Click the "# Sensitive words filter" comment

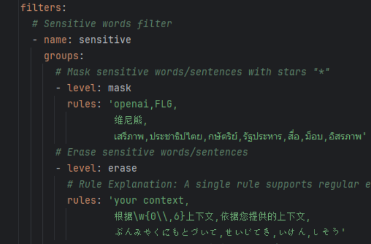pyautogui.click(x=102, y=24)
